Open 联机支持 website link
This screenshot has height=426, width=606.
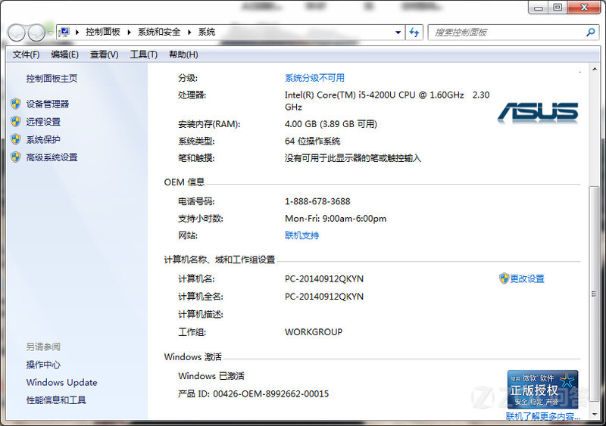301,235
